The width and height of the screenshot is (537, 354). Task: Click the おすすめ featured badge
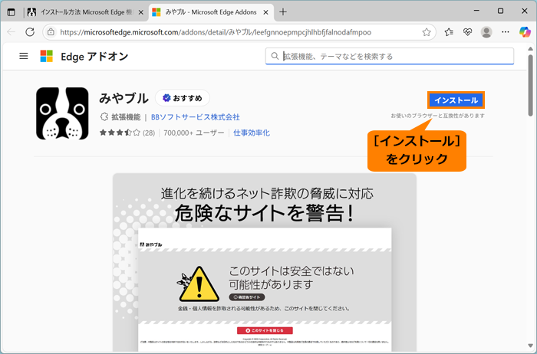pyautogui.click(x=183, y=98)
